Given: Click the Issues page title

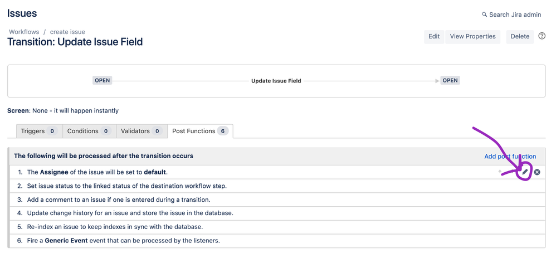Looking at the screenshot, I should 22,13.
